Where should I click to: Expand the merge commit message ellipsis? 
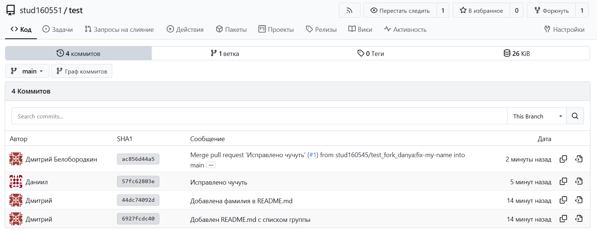click(x=211, y=165)
